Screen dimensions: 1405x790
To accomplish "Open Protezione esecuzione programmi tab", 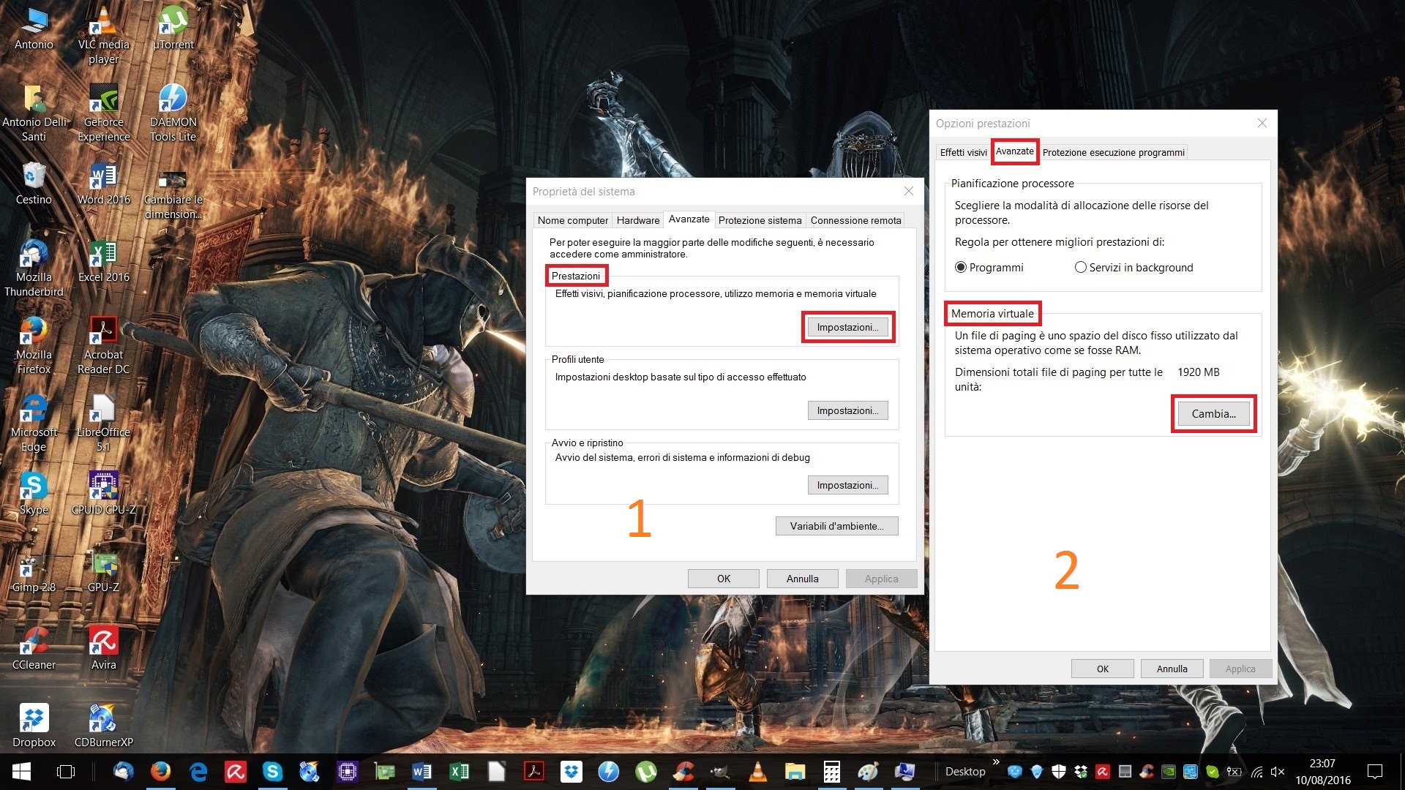I will tap(1113, 152).
